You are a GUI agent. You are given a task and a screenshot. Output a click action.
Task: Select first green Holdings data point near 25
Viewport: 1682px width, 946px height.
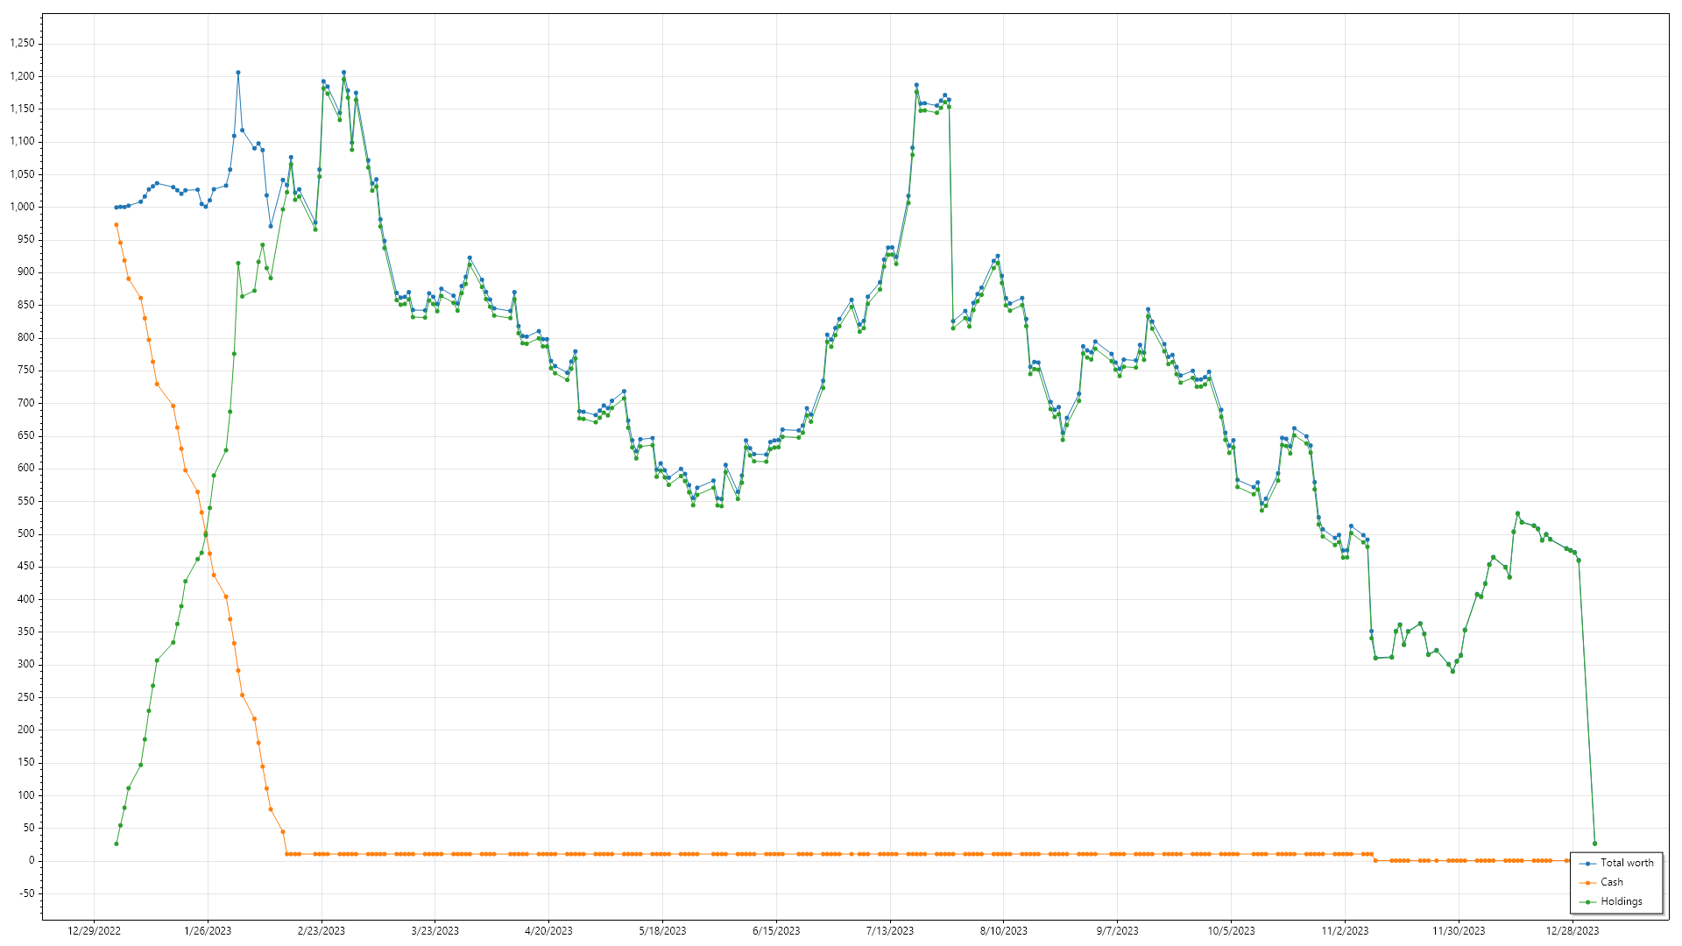pyautogui.click(x=116, y=844)
